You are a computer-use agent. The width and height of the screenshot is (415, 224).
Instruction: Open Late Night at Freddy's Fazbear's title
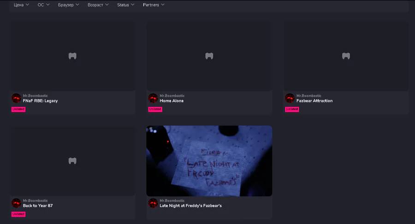[x=190, y=206]
